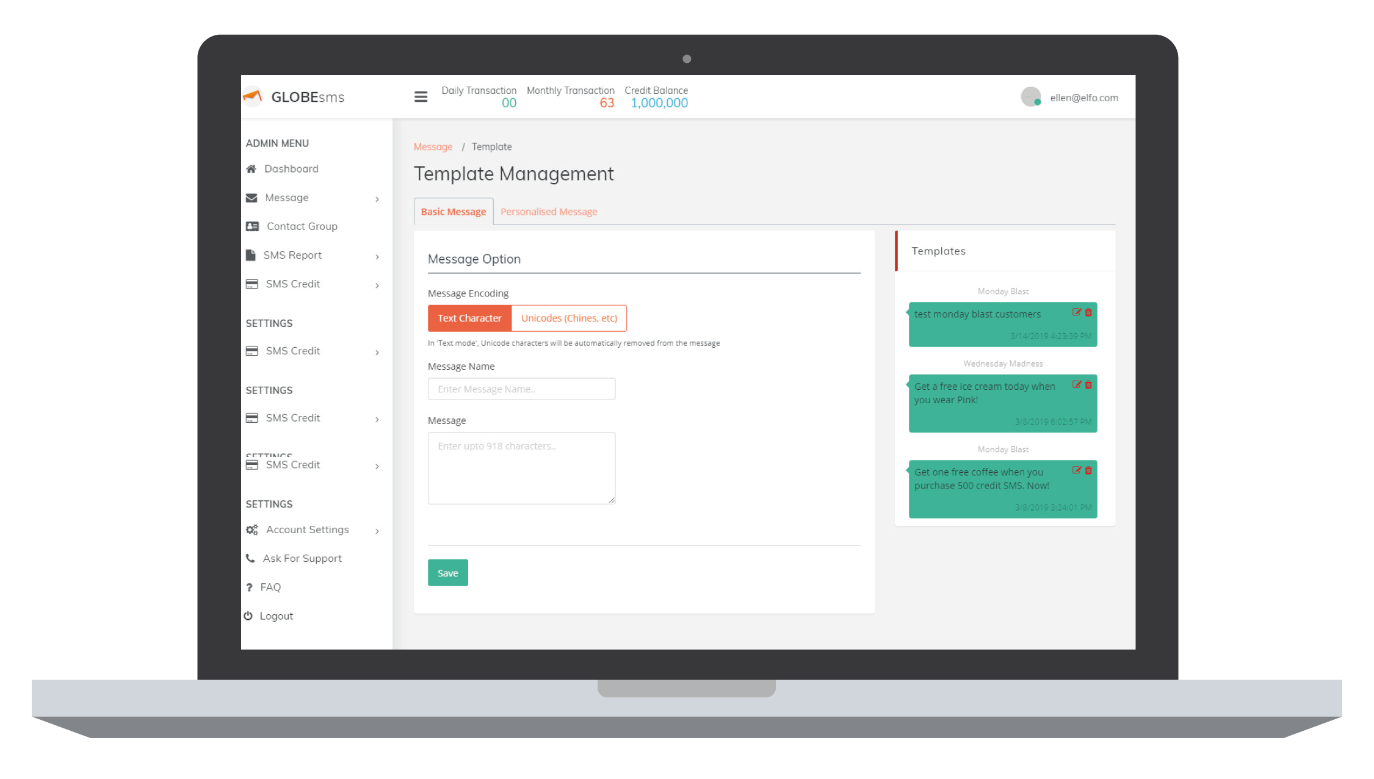Click the user avatar icon
This screenshot has width=1374, height=779.
[x=1030, y=97]
